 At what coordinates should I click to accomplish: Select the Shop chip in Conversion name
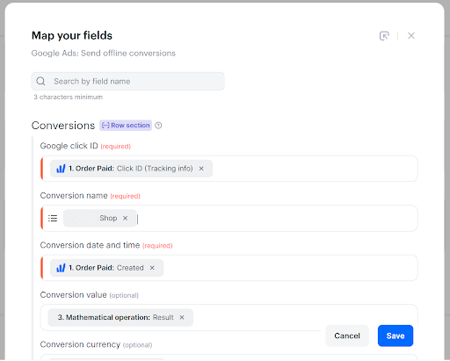[x=99, y=218]
